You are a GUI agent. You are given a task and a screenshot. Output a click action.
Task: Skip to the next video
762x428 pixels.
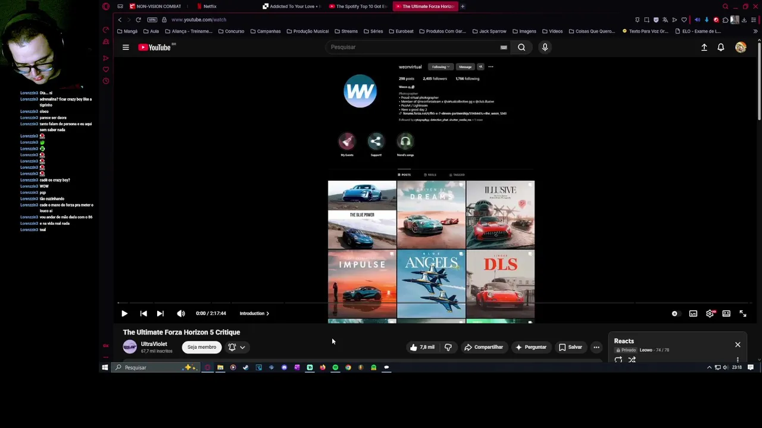[x=160, y=313]
